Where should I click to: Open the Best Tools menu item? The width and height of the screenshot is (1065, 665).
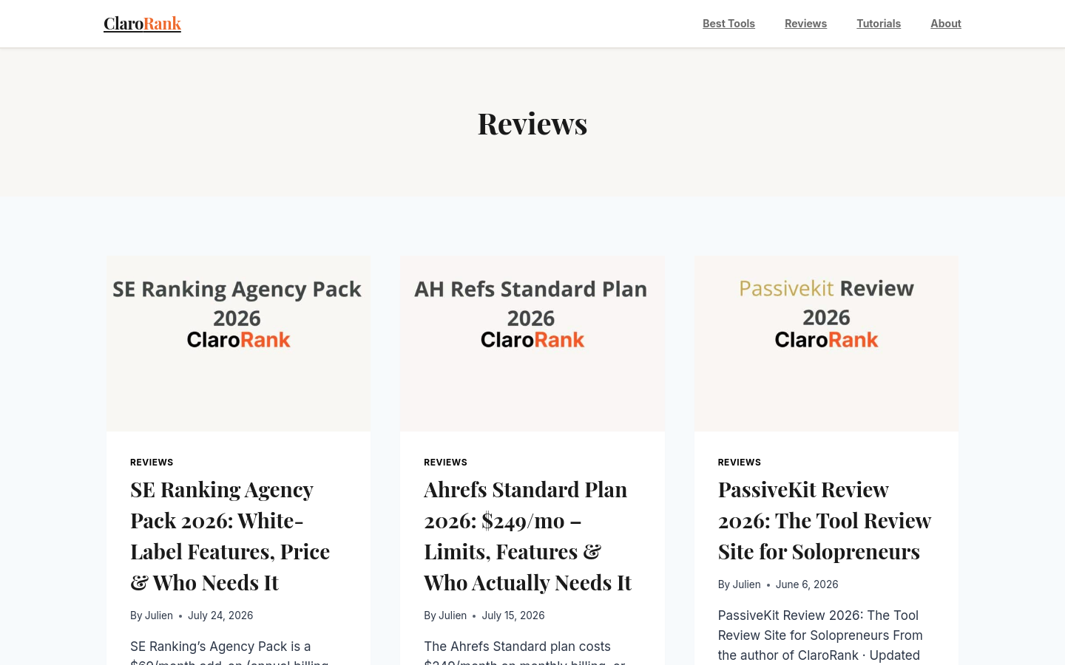[728, 24]
